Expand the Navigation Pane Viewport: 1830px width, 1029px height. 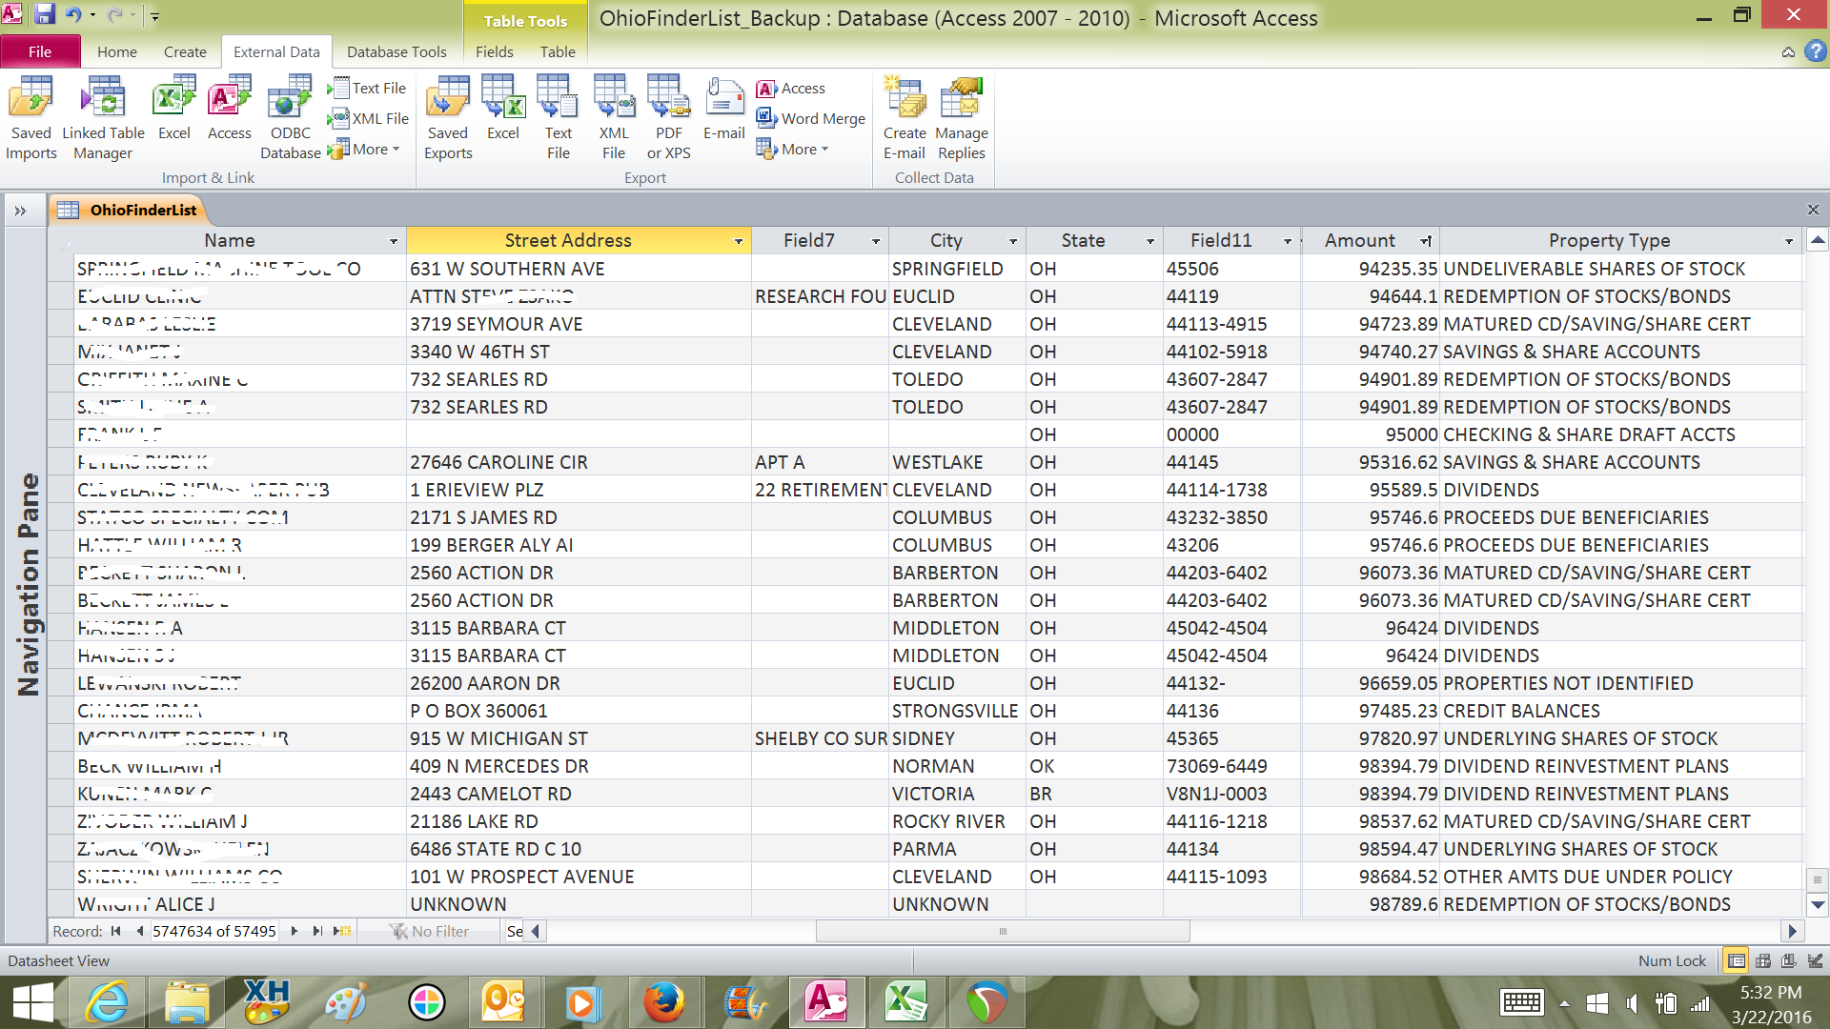(20, 211)
